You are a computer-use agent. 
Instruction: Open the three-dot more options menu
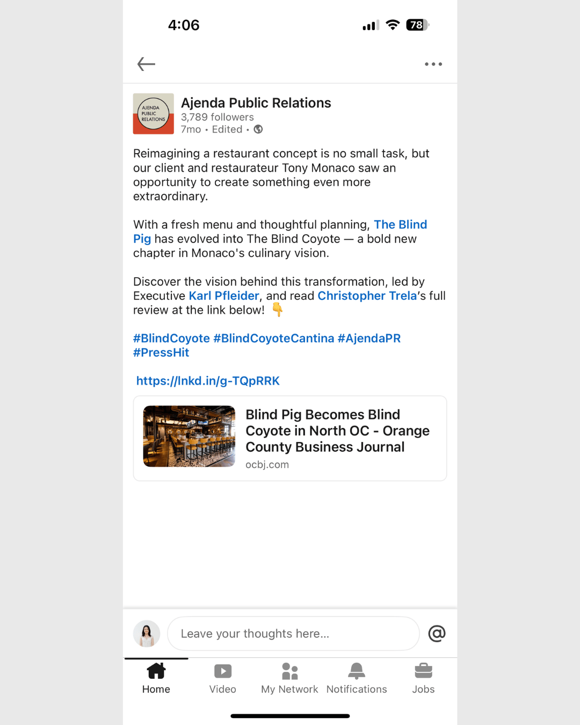click(433, 64)
